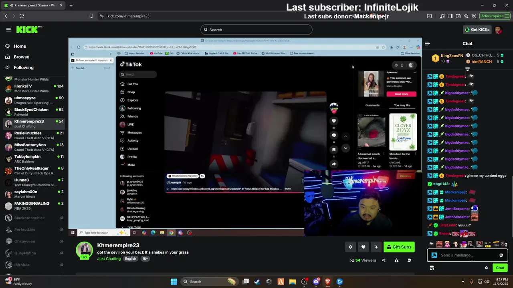513x288 pixels.
Task: Open FAKINGDINGALING channel in sidebar
Action: pos(34,206)
